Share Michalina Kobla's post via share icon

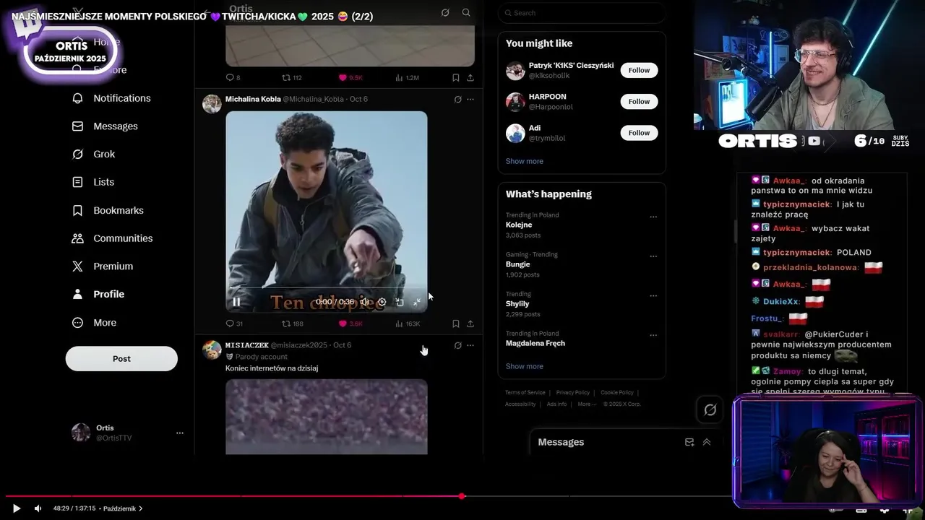point(470,324)
